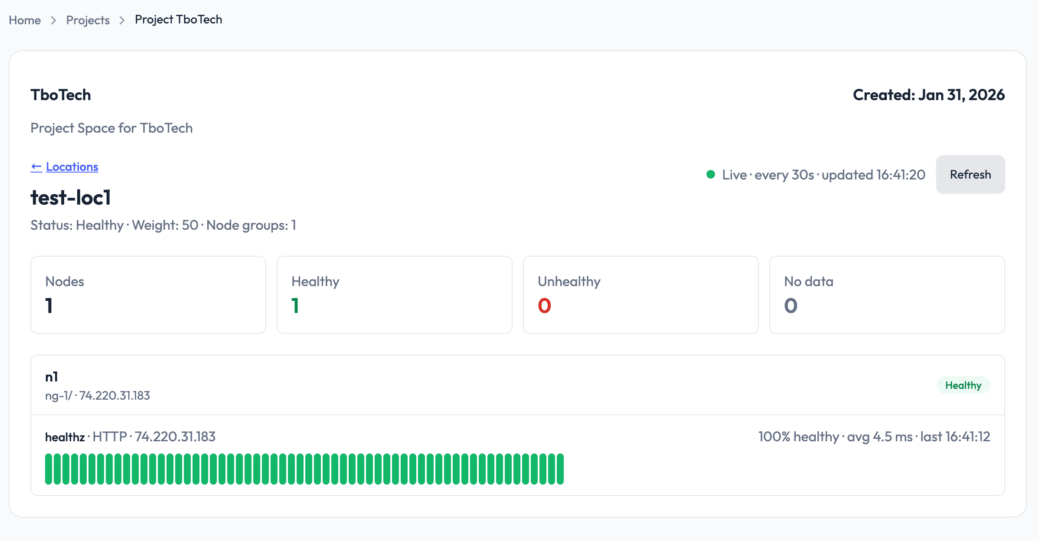Select the Live every 30s updated text

pos(823,175)
